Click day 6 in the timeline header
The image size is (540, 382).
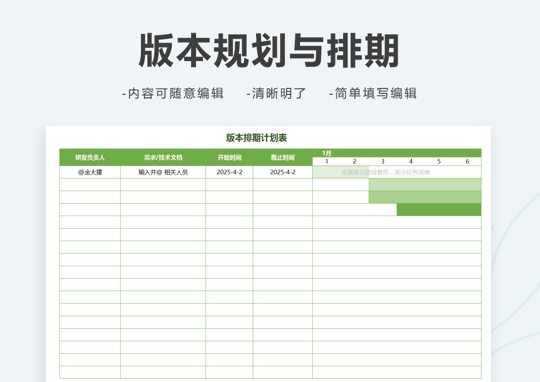467,161
